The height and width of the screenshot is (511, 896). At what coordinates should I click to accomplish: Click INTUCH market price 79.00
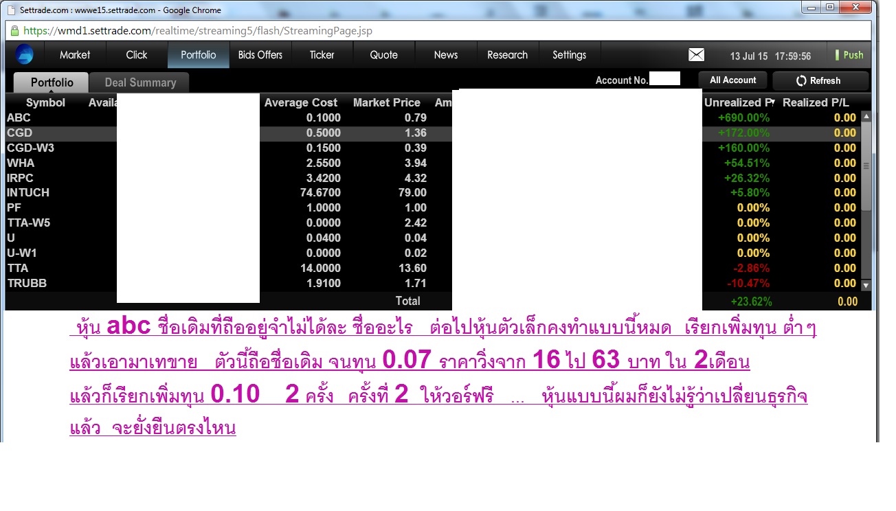click(x=412, y=192)
